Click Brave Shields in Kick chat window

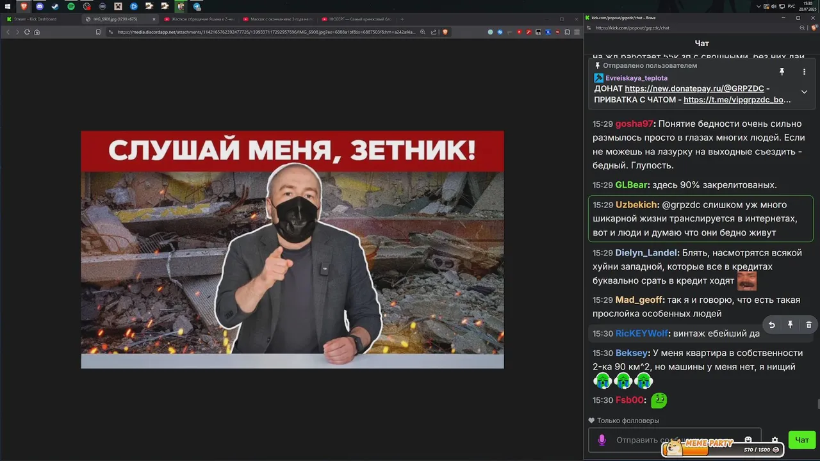pyautogui.click(x=814, y=28)
